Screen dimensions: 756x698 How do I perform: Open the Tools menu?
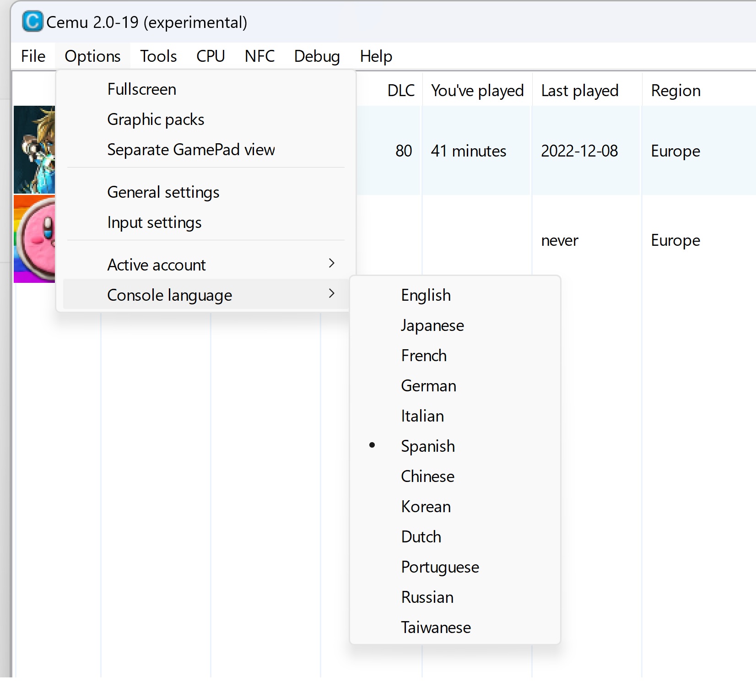pyautogui.click(x=158, y=56)
